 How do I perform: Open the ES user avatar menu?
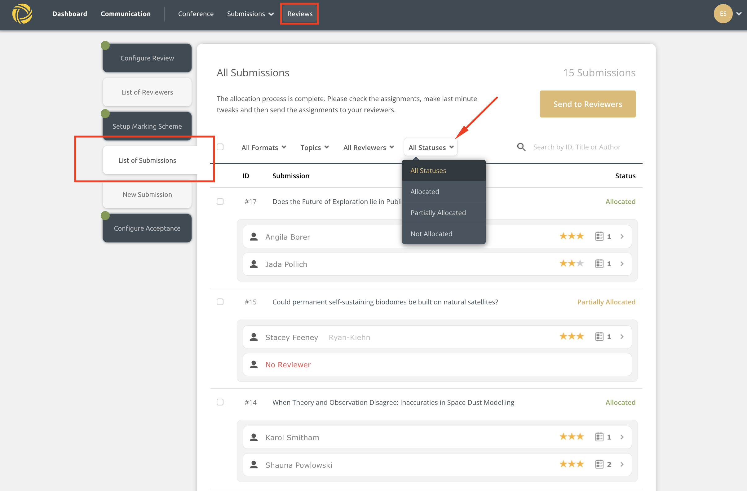coord(723,14)
